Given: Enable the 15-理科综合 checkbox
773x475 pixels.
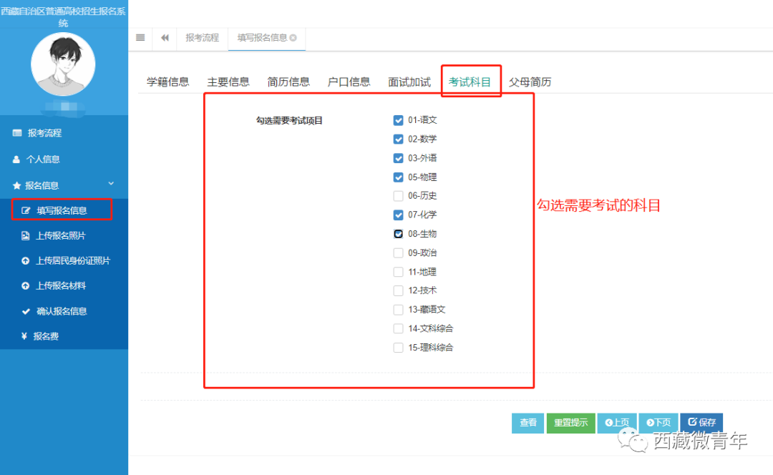Looking at the screenshot, I should pos(399,348).
